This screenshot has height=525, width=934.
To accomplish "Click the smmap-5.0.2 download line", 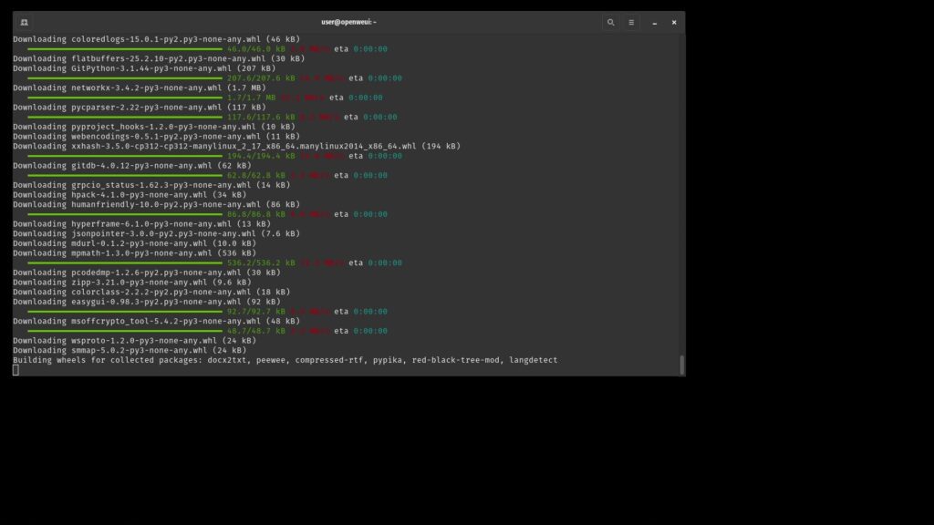I will [x=129, y=350].
